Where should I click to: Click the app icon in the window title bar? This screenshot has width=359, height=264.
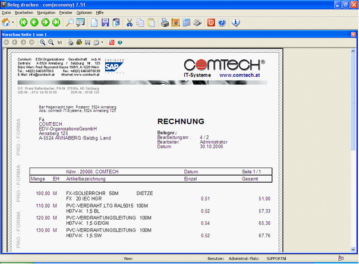click(x=4, y=4)
